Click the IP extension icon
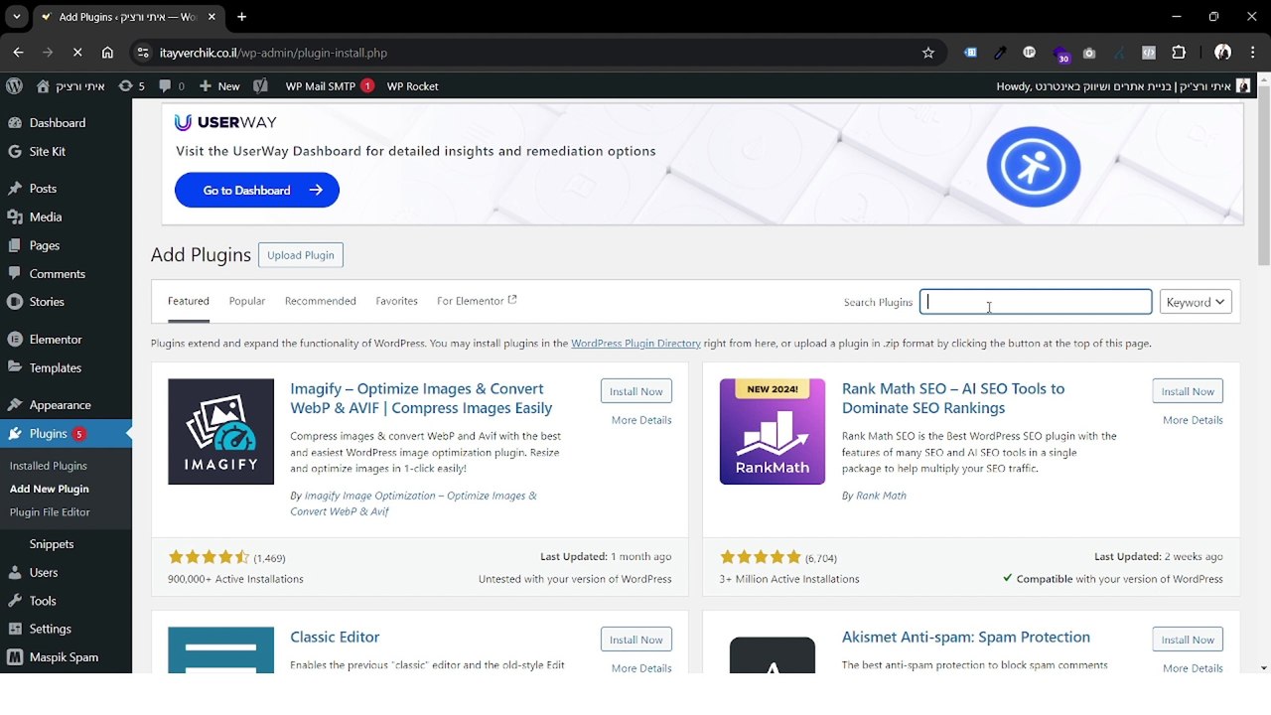This screenshot has width=1271, height=715. click(1030, 53)
